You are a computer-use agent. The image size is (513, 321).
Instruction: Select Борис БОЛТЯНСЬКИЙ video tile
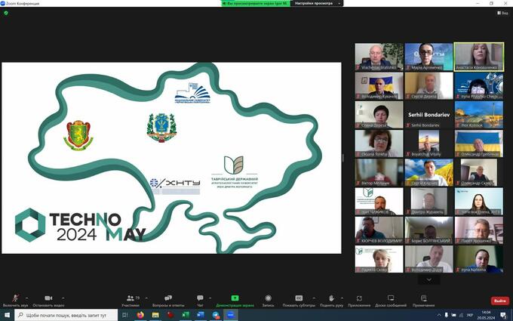tap(429, 230)
